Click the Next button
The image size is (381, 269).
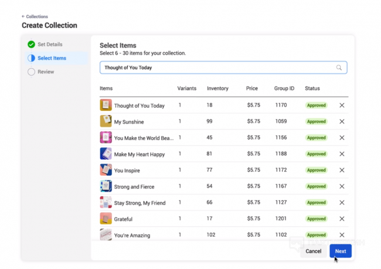pos(340,251)
